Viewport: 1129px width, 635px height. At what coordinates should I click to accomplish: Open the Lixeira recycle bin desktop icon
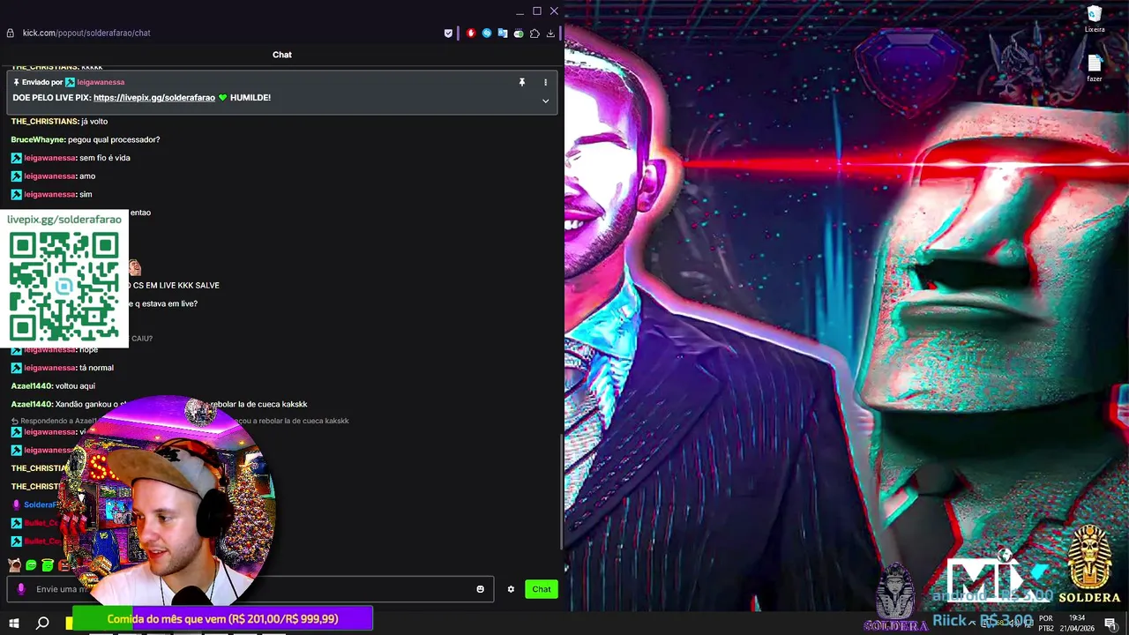[x=1095, y=19]
